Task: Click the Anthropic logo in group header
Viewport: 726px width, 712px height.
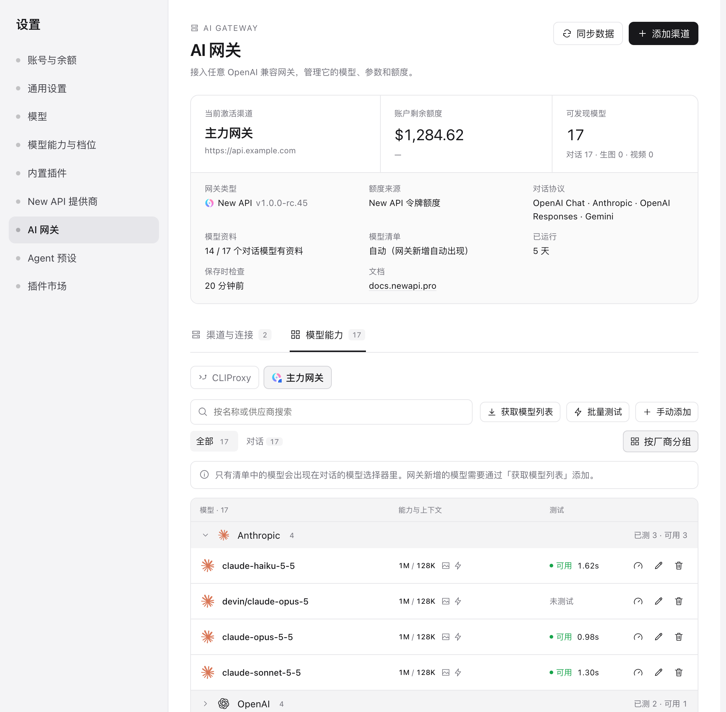Action: pos(224,535)
